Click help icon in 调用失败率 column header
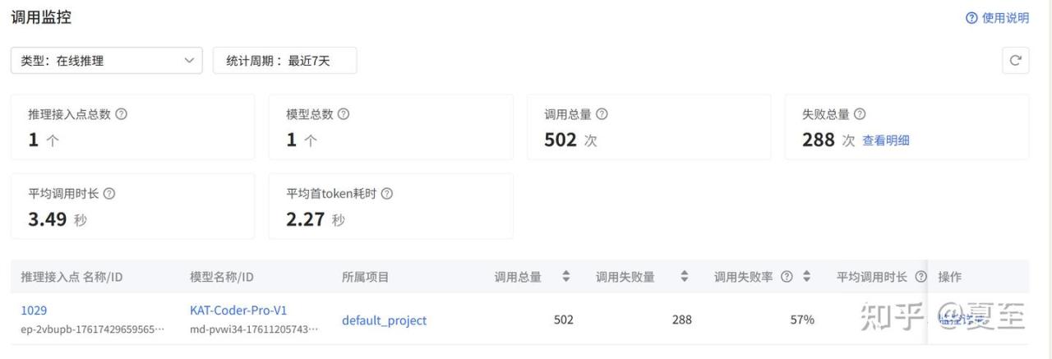 click(x=787, y=277)
